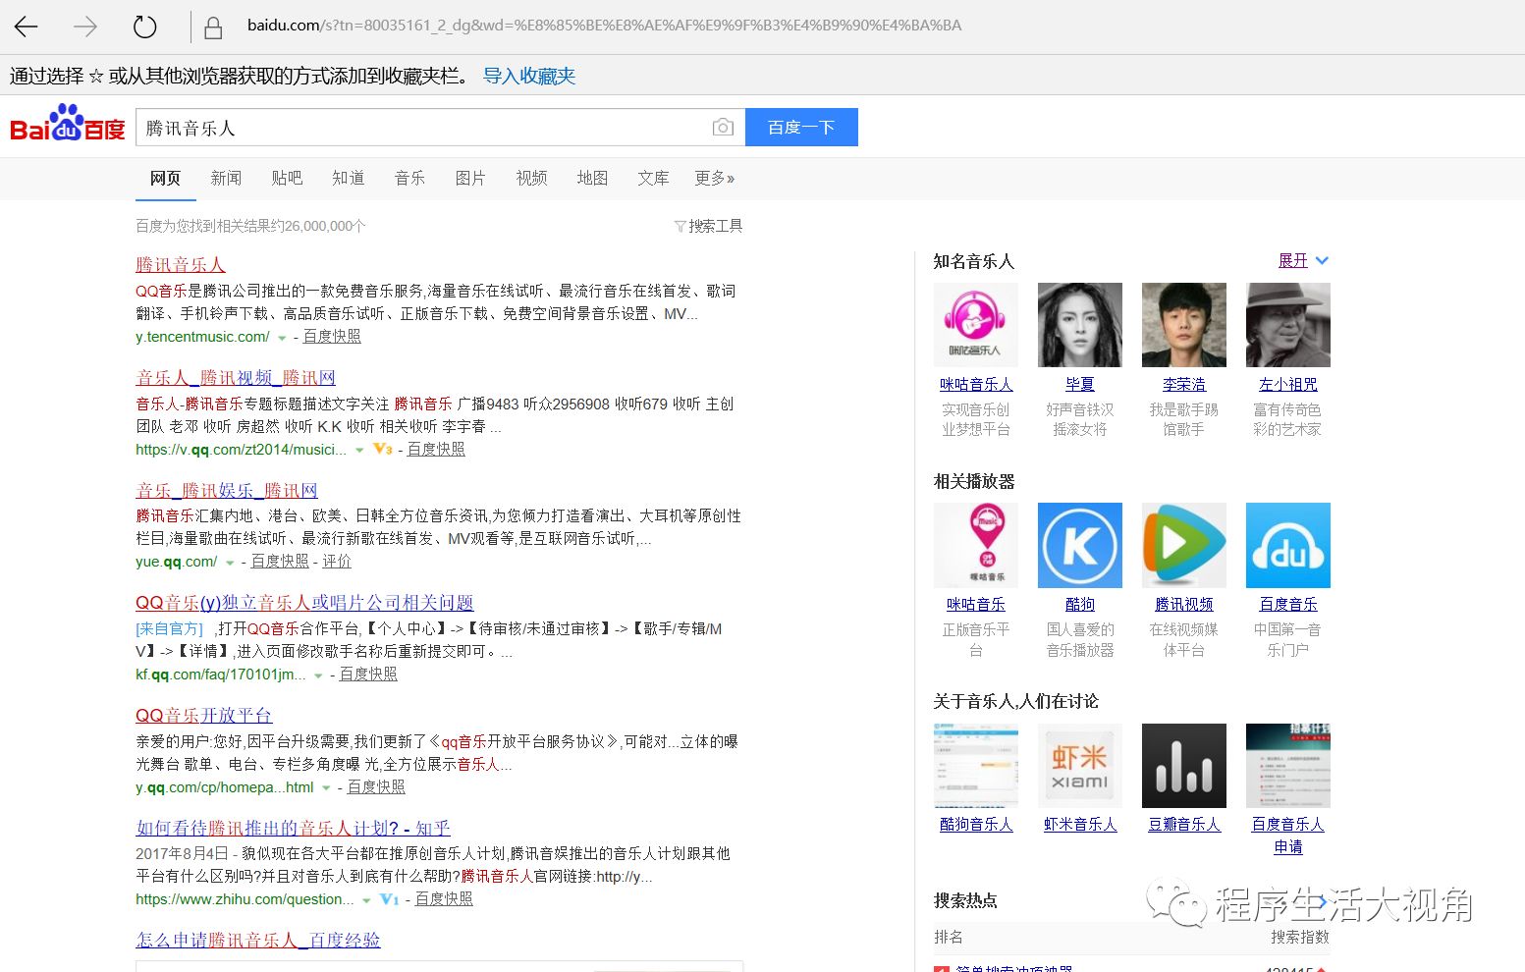Click the 百度一下 search button

(801, 128)
